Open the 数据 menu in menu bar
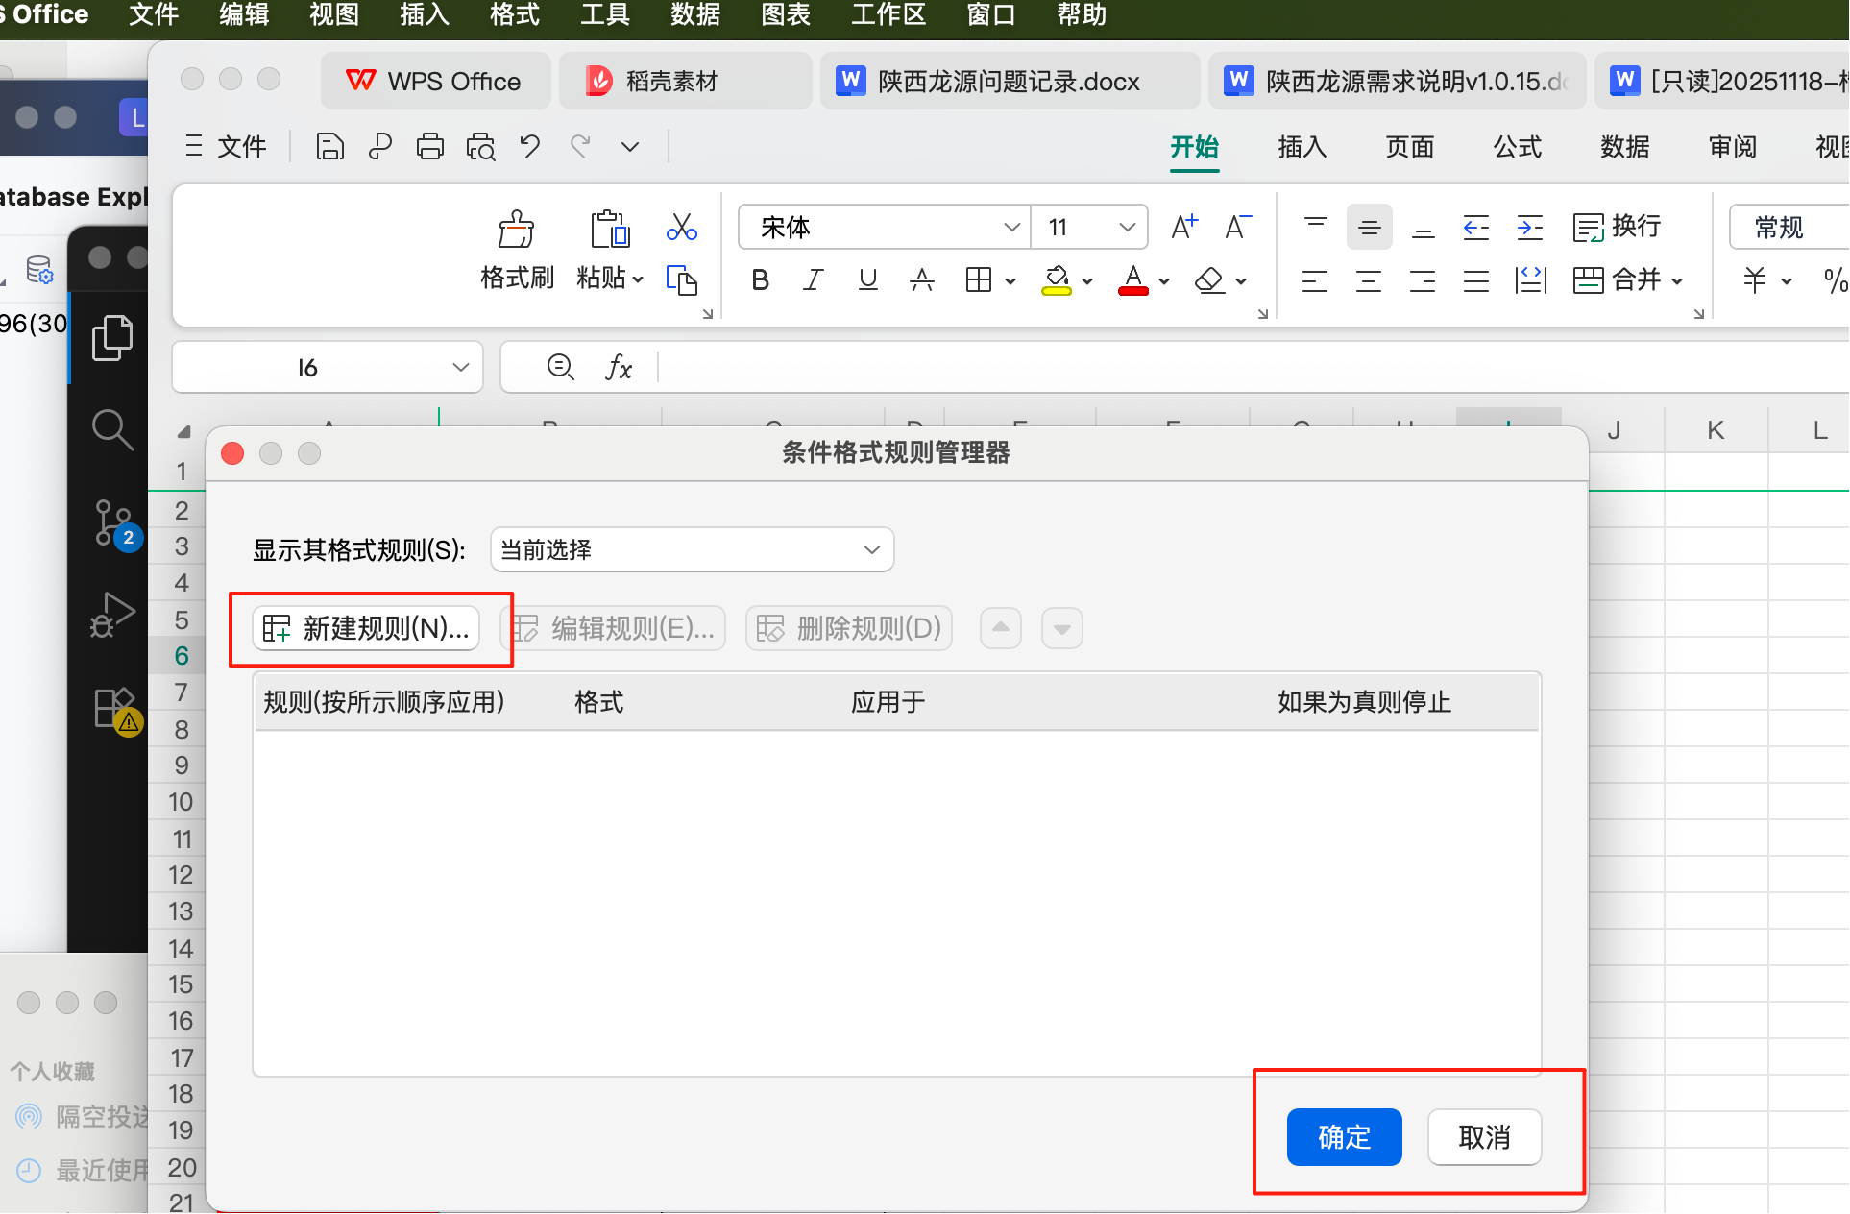 [x=694, y=14]
